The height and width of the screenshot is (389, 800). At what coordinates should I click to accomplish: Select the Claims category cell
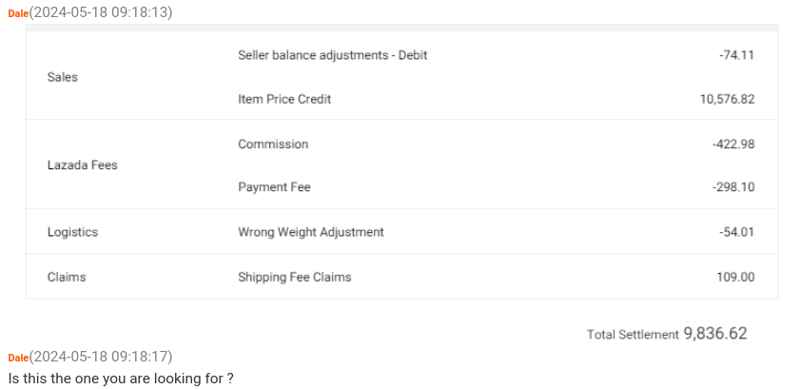click(x=67, y=277)
